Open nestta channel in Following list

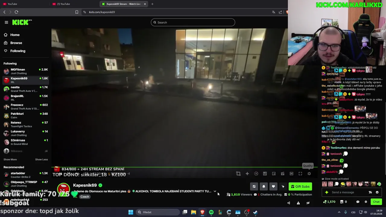tap(26, 89)
